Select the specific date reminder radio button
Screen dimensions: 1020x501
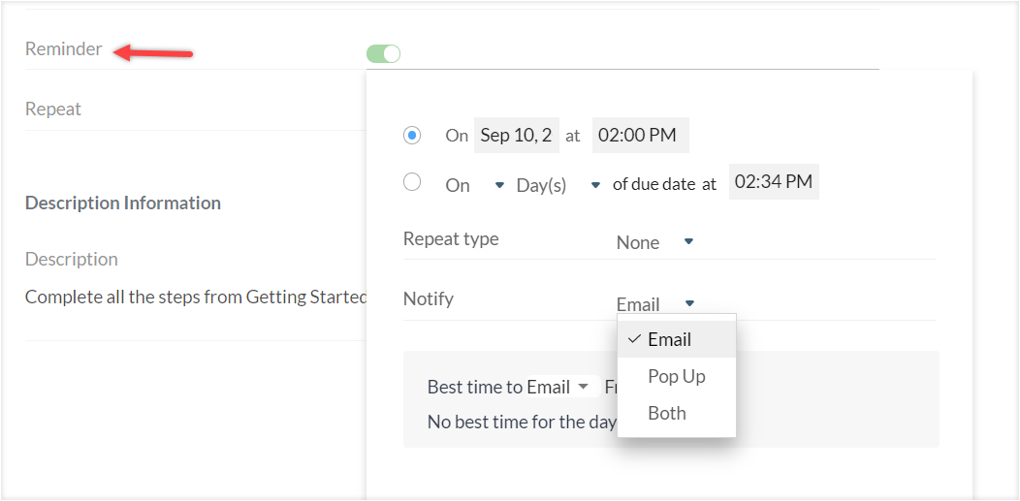(x=412, y=135)
